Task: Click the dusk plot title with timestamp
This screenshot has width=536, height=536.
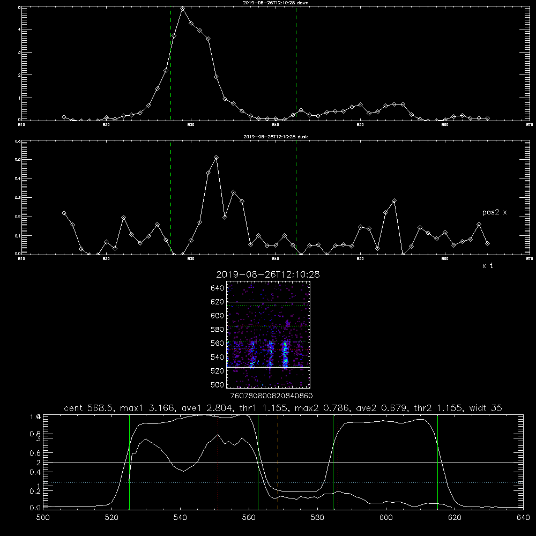Action: (x=276, y=137)
